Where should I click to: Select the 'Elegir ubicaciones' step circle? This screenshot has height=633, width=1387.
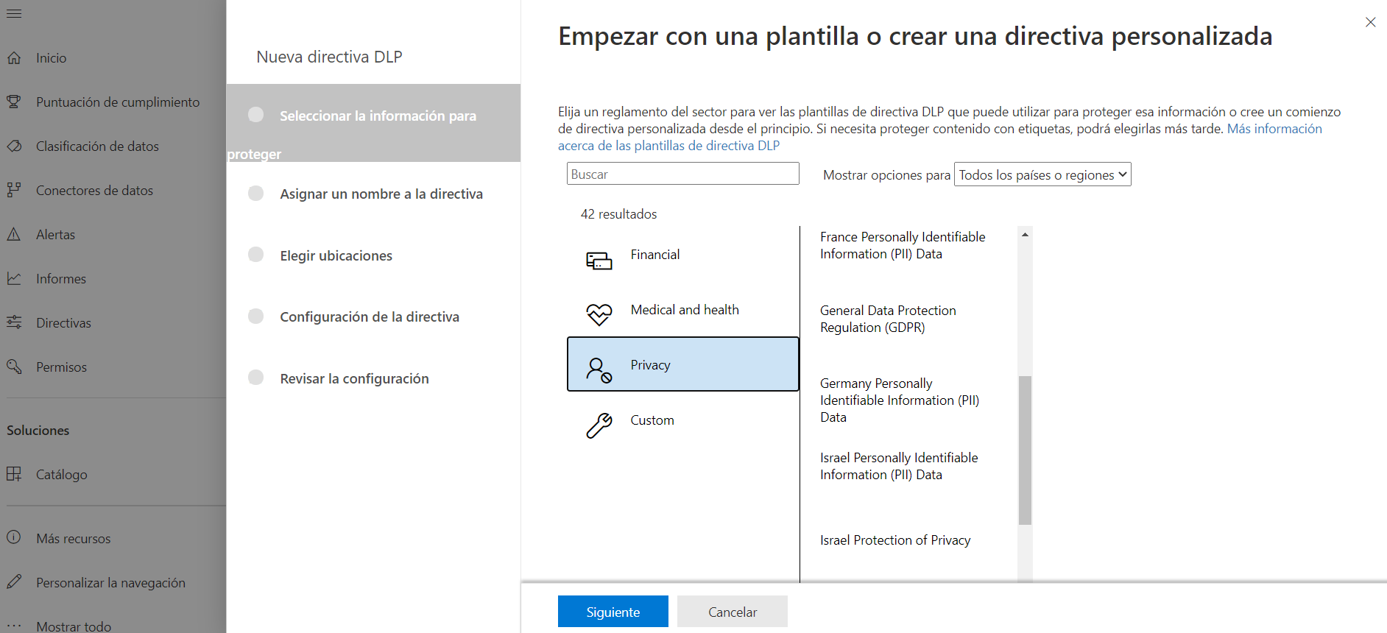[x=255, y=255]
